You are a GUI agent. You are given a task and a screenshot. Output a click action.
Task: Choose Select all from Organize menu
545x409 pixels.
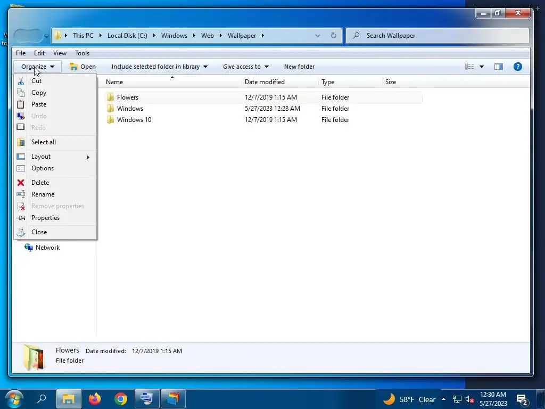[x=55, y=142]
